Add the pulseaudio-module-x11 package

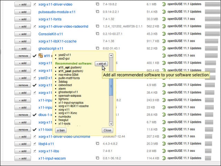(x=22, y=12)
